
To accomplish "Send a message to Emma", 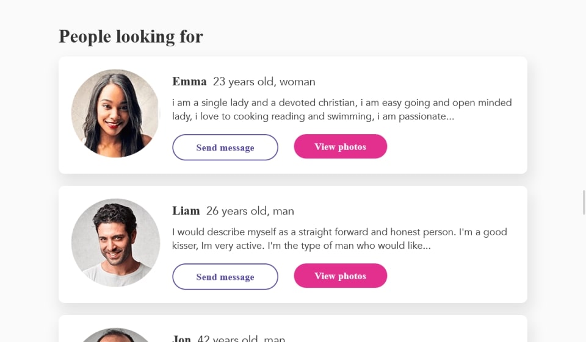I will [x=225, y=148].
